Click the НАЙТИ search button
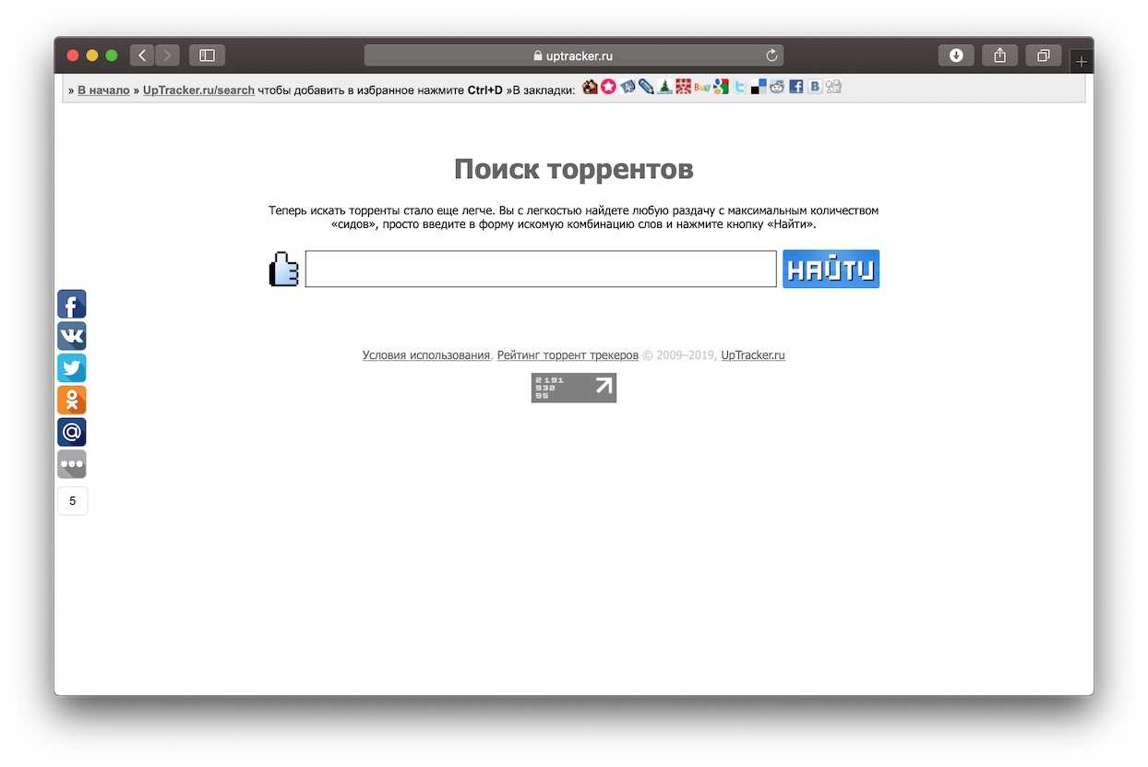 (x=831, y=269)
